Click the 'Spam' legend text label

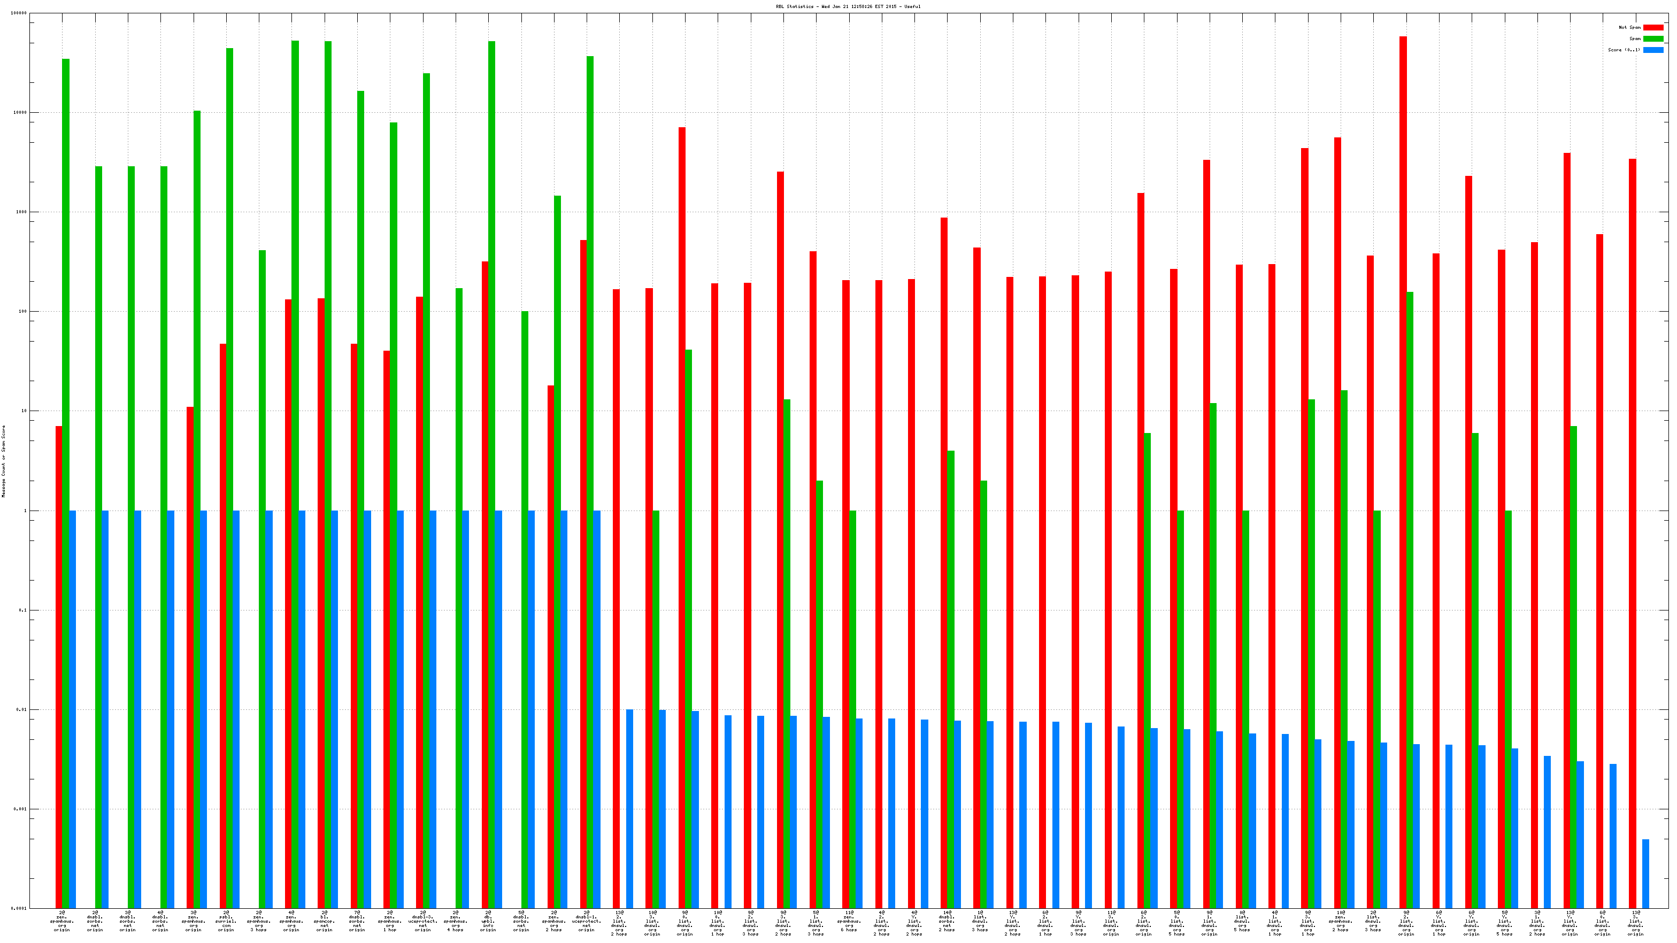coord(1635,38)
